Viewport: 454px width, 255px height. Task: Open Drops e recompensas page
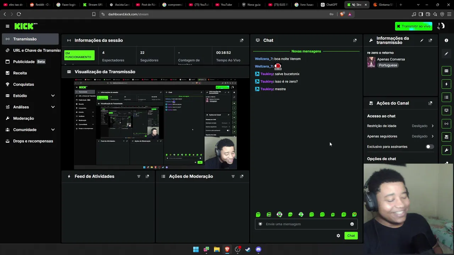pos(30,141)
